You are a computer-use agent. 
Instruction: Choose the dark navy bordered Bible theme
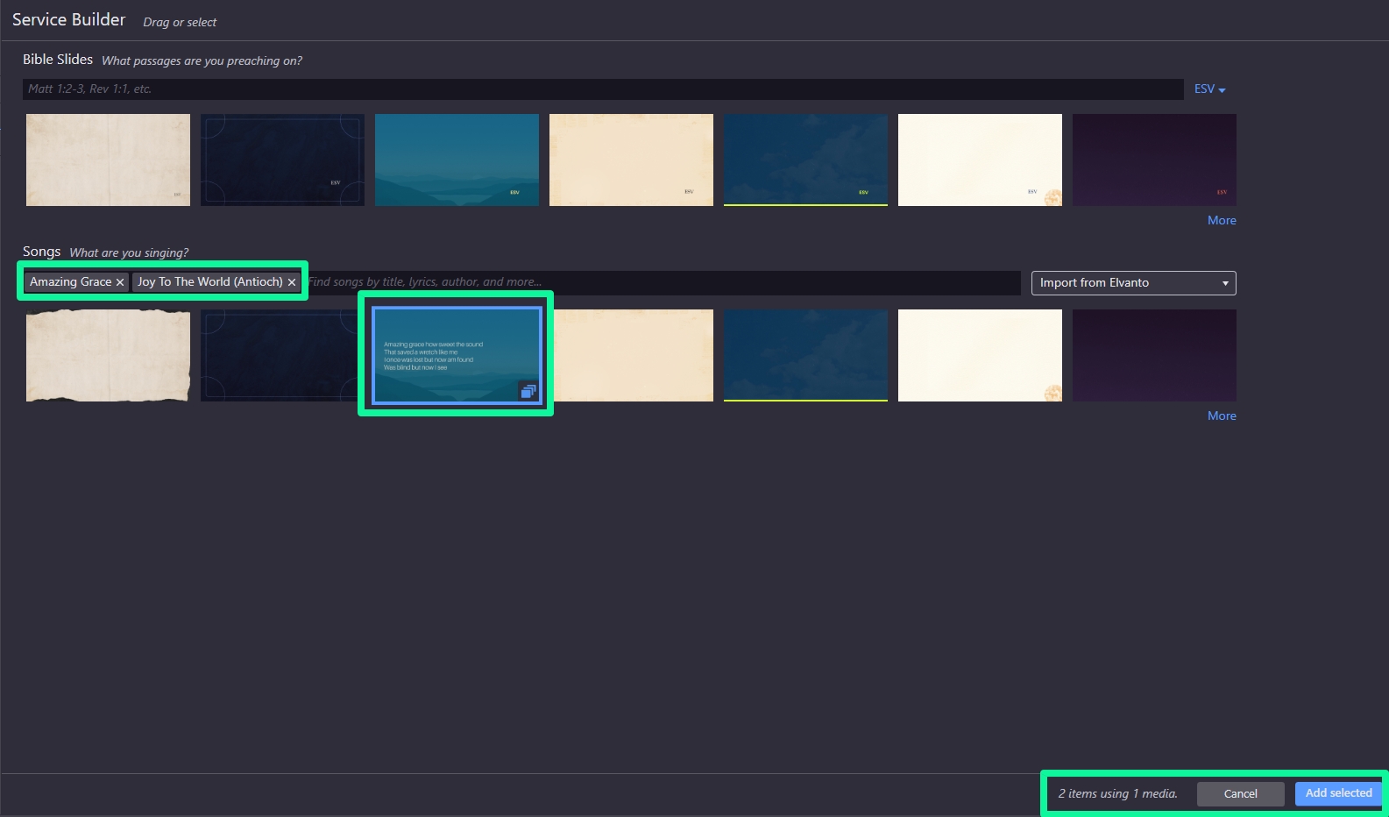(x=282, y=160)
